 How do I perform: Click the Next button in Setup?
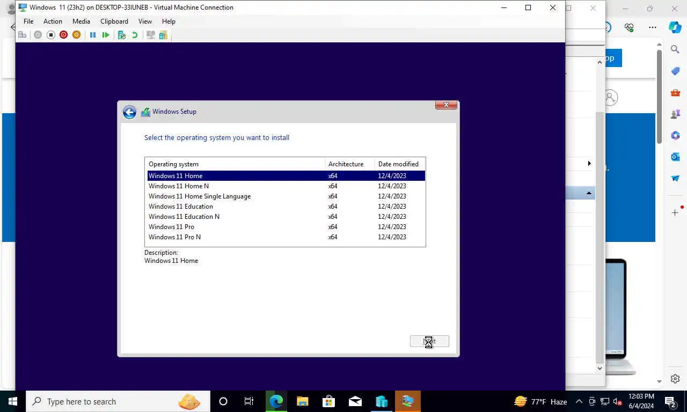coord(429,341)
